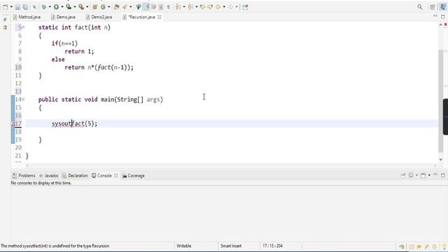The image size is (448, 252).
Task: Save the current file with the Save icon
Action: tap(17, 7)
